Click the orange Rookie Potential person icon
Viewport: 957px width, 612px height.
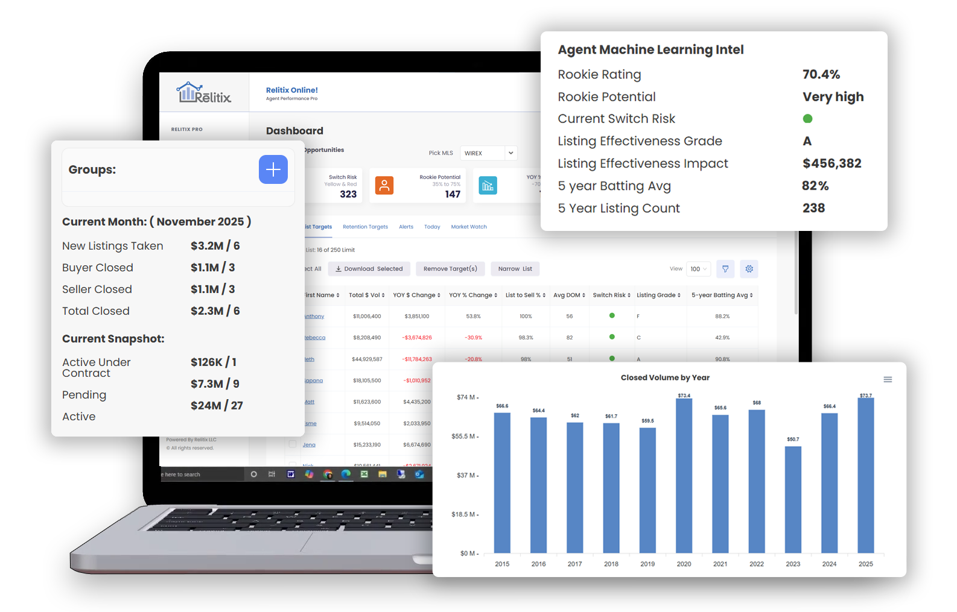(384, 186)
